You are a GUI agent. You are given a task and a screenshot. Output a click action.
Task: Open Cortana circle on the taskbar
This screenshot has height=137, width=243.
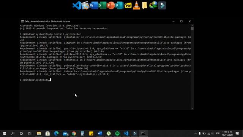tap(21, 134)
